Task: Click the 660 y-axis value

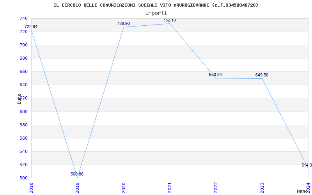Action: tap(23, 72)
